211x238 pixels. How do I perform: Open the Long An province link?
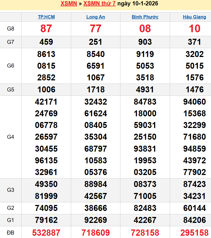96,17
